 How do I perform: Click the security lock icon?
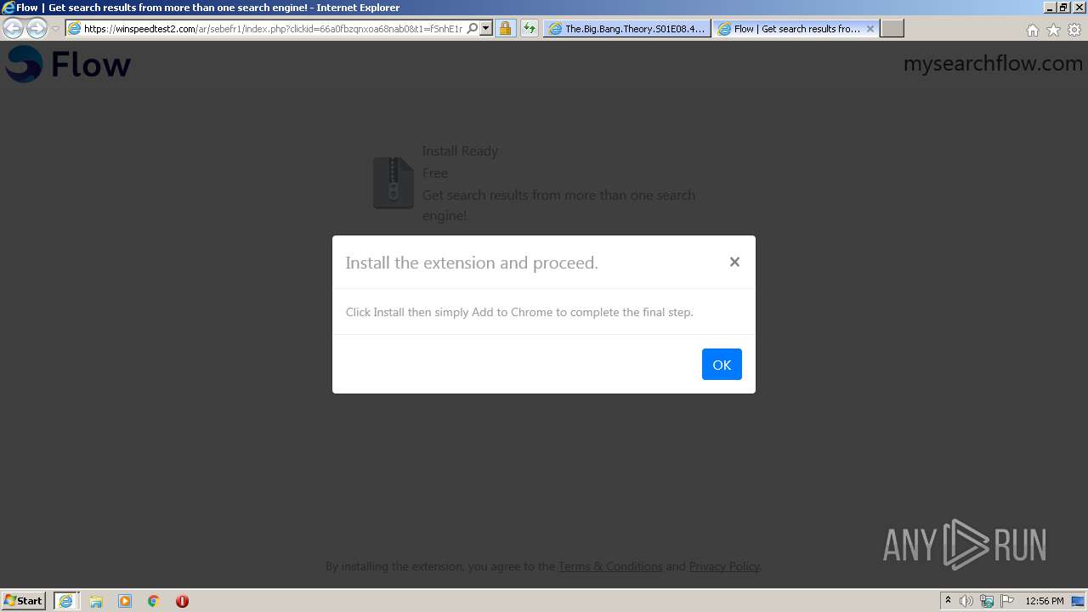click(505, 28)
